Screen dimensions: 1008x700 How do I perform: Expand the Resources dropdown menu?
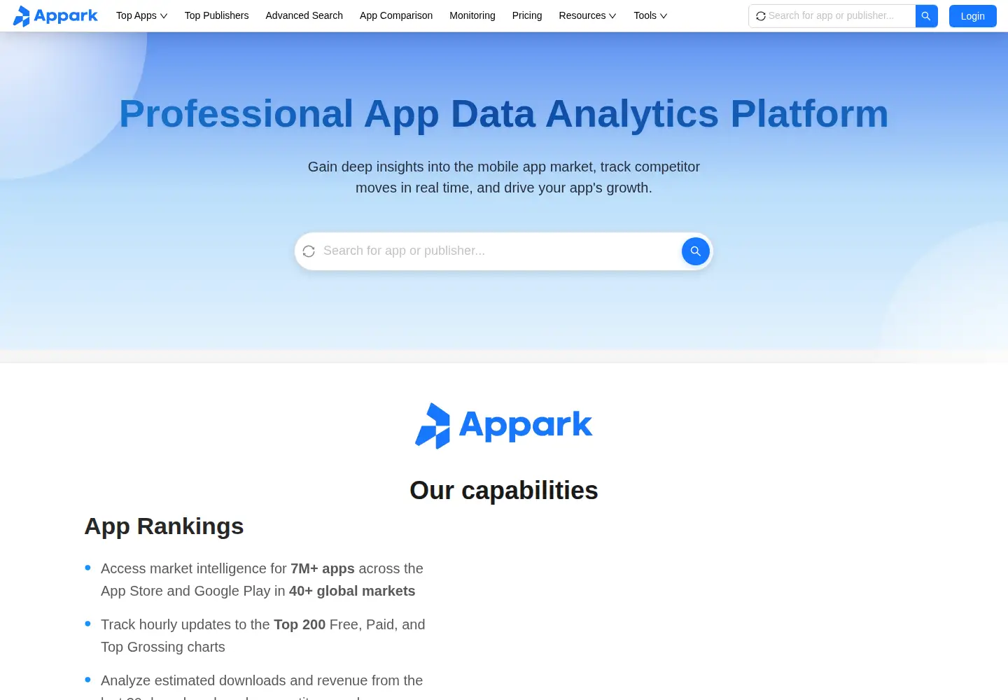[x=587, y=15]
